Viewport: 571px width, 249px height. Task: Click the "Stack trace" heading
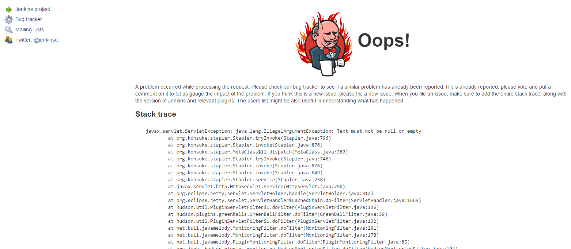156,114
